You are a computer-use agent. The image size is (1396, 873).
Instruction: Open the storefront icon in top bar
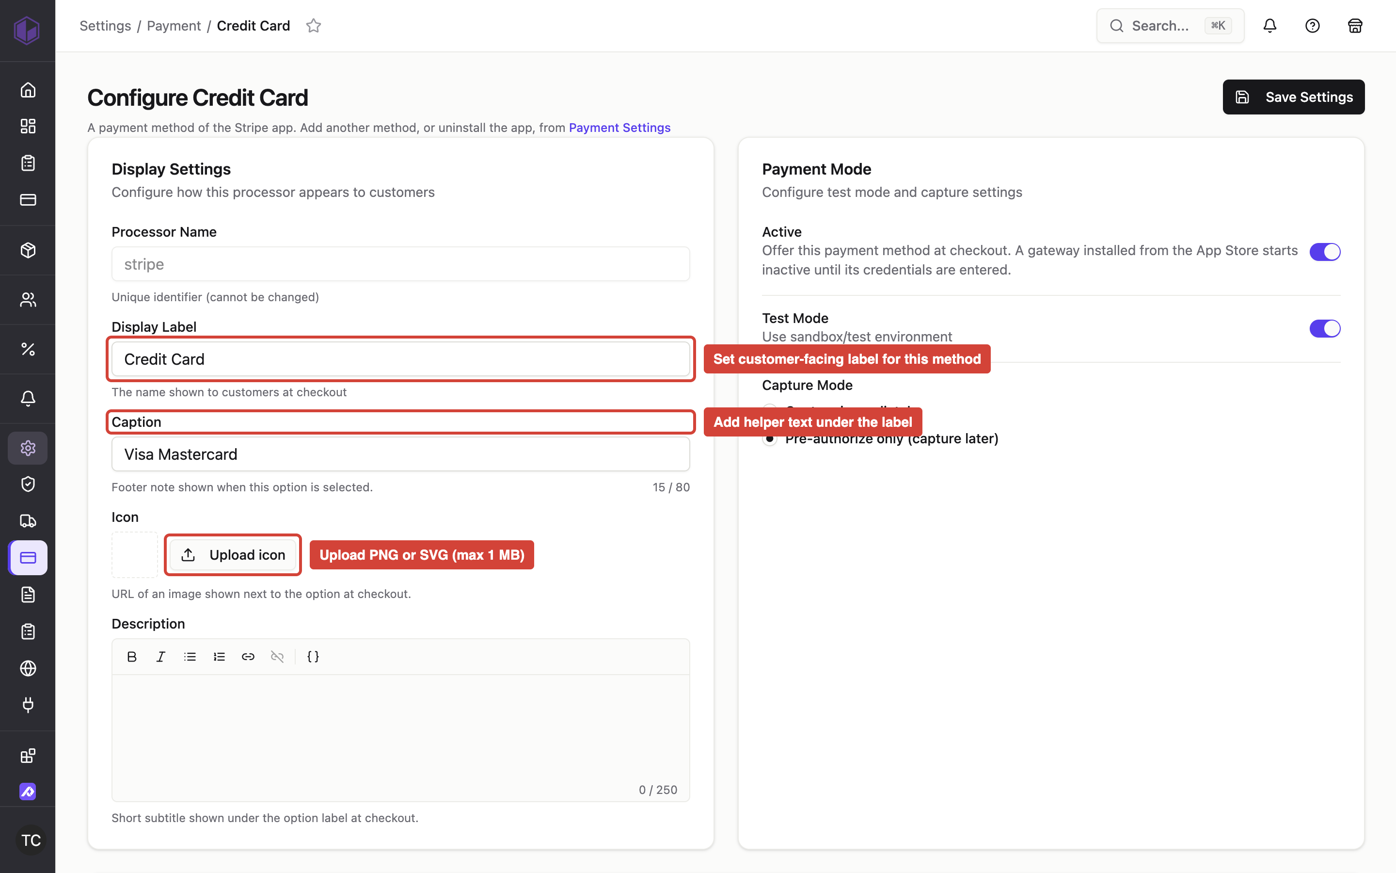click(1355, 25)
